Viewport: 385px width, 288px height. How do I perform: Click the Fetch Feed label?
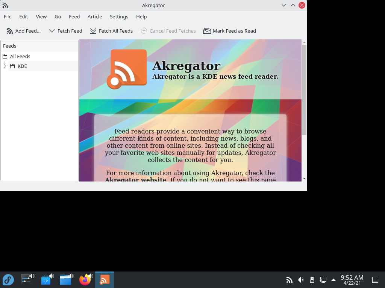click(x=70, y=31)
